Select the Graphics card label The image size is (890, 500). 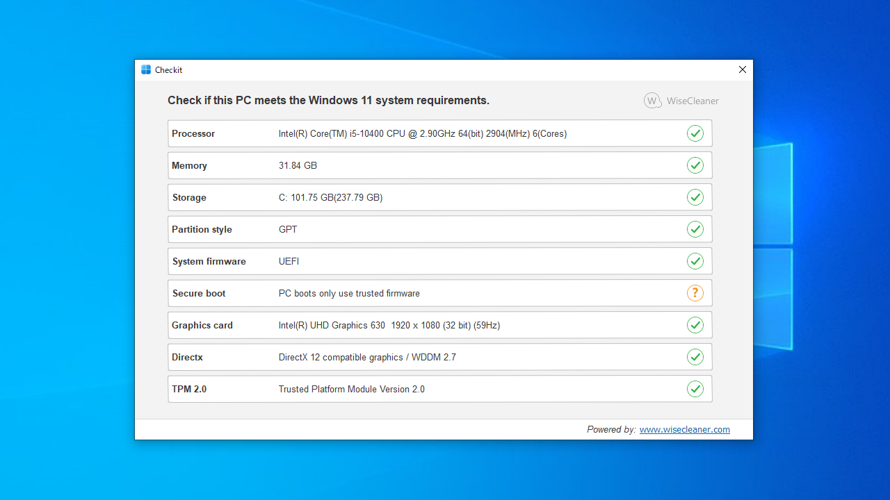point(202,325)
